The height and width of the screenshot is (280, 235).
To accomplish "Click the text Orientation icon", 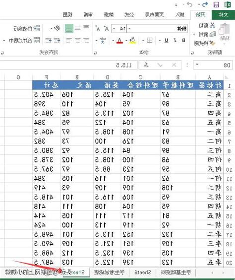I will (57, 28).
